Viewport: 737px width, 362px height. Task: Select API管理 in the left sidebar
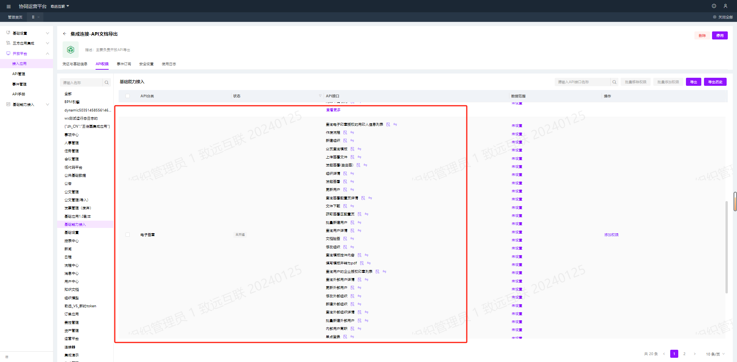18,74
